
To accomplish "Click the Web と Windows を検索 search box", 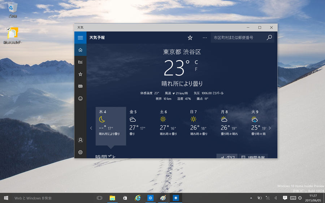I will (x=53, y=198).
